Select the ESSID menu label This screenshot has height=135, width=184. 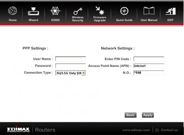point(56,20)
